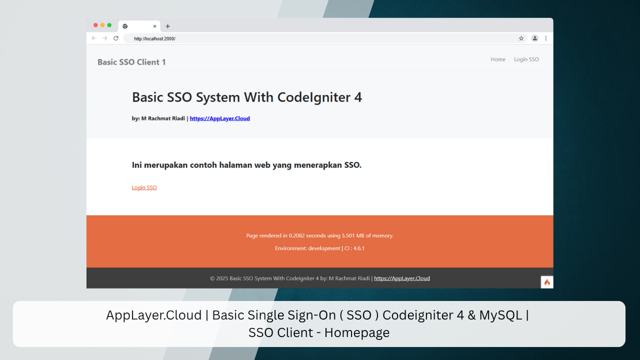Reload the page with the refresh icon

pyautogui.click(x=116, y=38)
